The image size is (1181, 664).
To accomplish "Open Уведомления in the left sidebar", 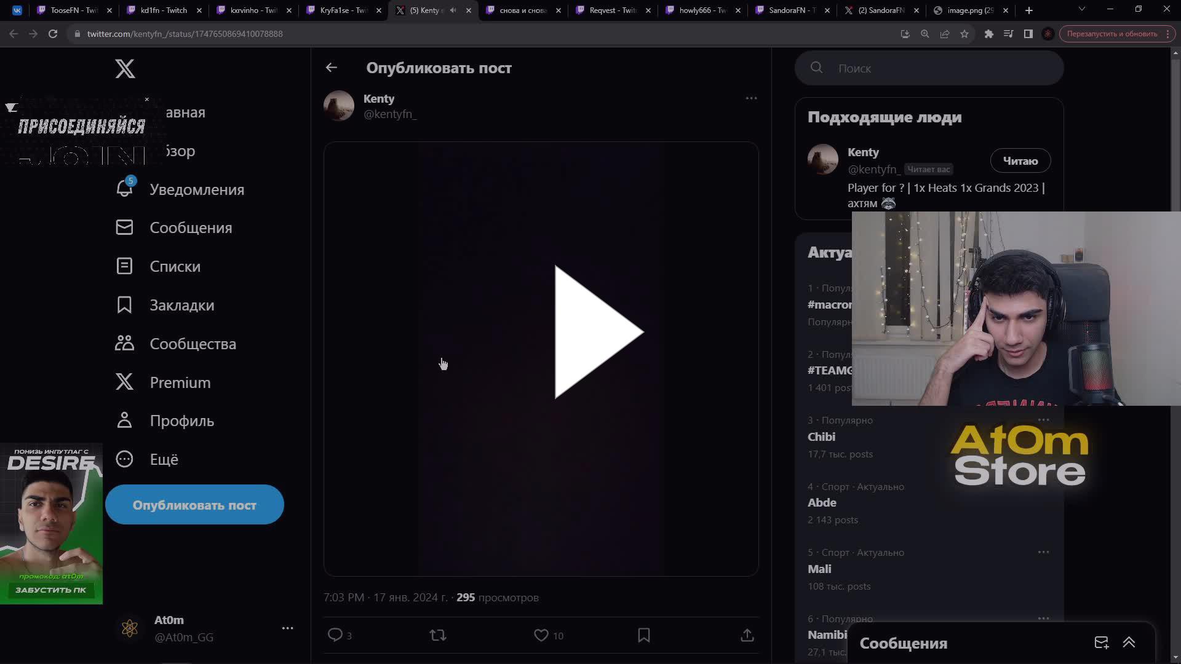I will click(196, 189).
